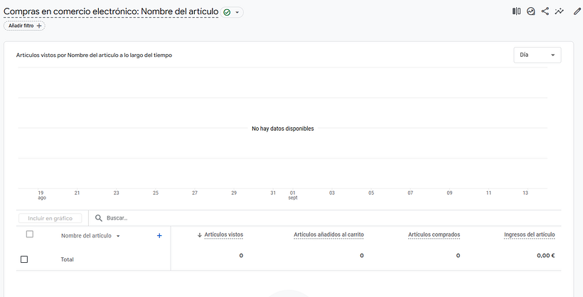Screen dimensions: 583x297
Task: Open the Día granularity dropdown
Action: click(x=537, y=55)
